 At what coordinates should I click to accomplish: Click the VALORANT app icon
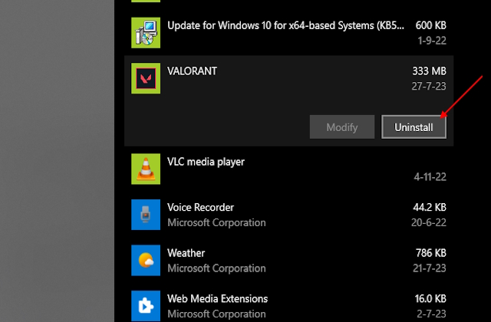[x=146, y=78]
